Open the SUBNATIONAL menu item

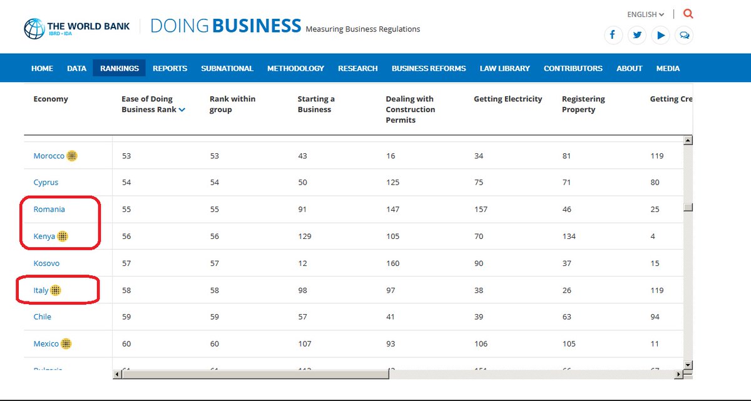227,68
